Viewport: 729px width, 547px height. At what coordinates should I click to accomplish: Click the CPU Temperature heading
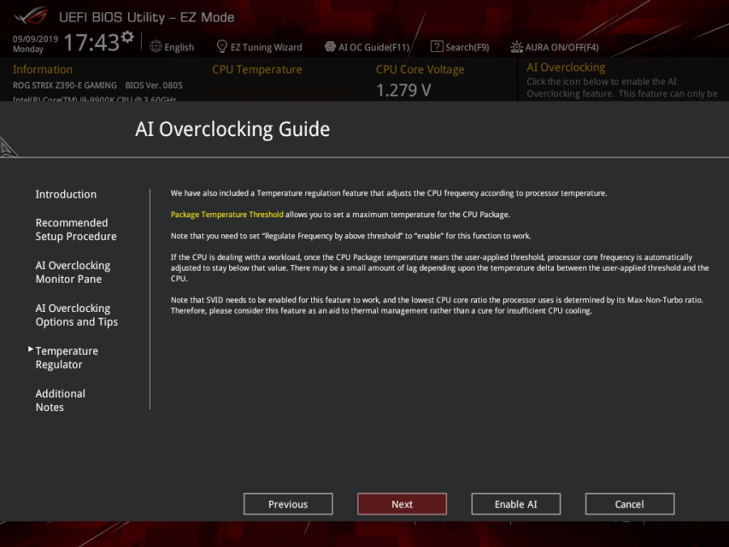(257, 70)
